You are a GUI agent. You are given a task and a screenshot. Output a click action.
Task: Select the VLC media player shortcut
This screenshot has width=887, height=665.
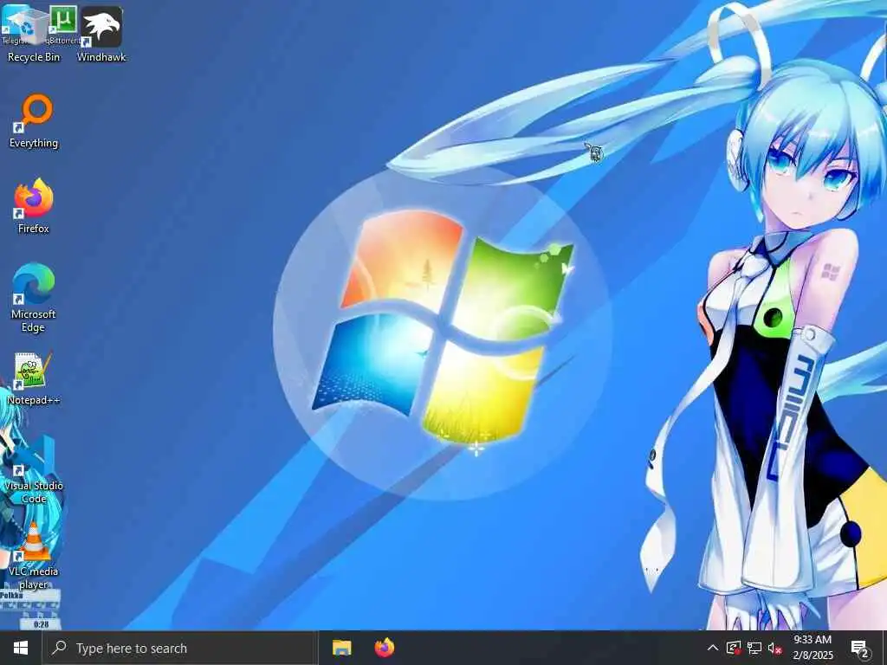point(34,555)
